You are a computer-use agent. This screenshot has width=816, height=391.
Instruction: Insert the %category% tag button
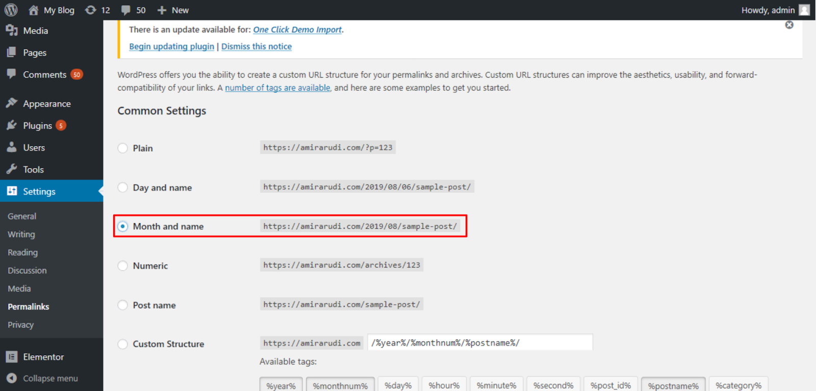[738, 385]
